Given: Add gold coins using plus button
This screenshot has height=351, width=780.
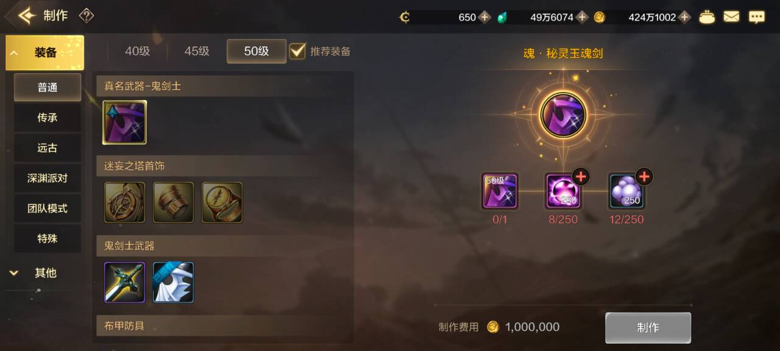Looking at the screenshot, I should coord(685,17).
